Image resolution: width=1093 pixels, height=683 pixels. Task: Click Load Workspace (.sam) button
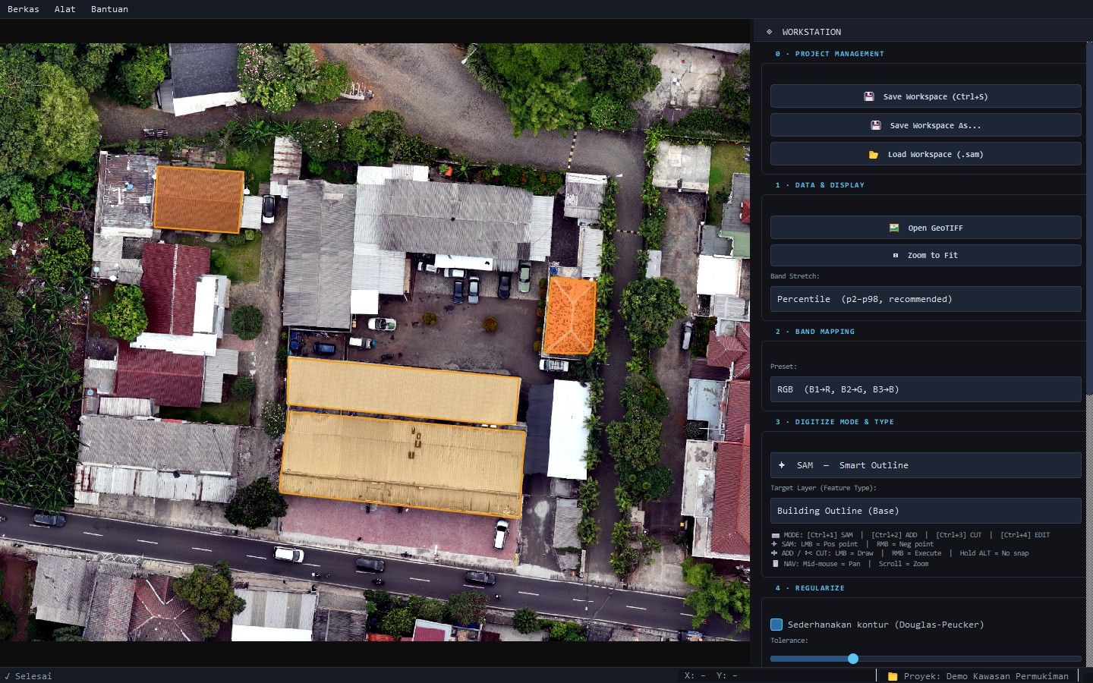925,154
